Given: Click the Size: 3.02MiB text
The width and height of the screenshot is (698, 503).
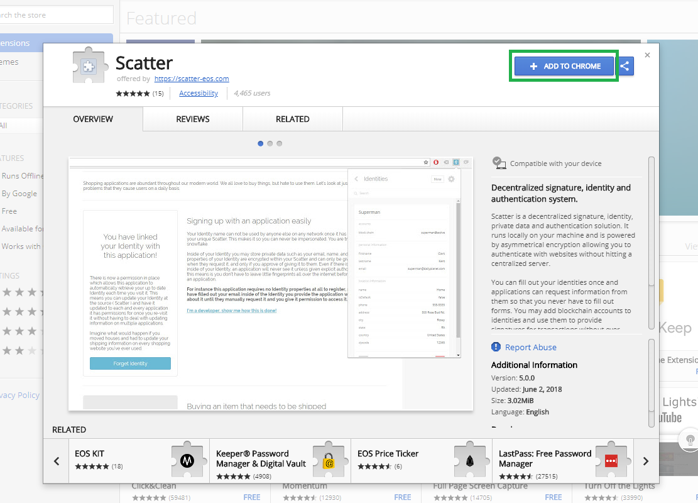Looking at the screenshot, I should [513, 401].
